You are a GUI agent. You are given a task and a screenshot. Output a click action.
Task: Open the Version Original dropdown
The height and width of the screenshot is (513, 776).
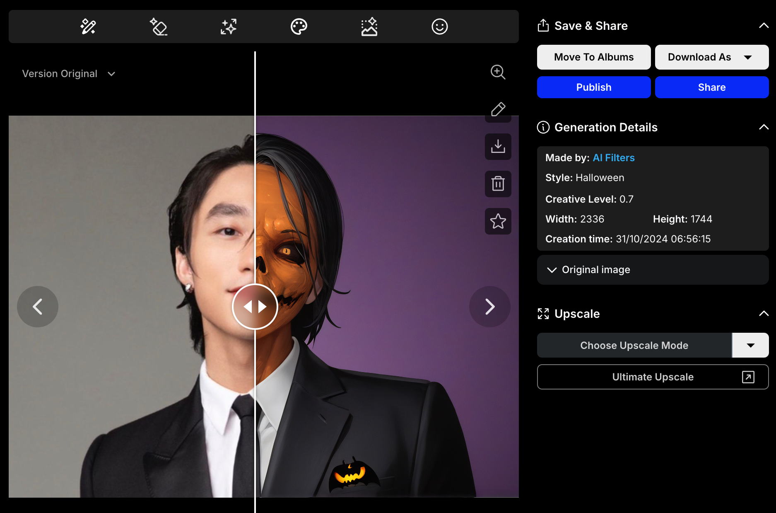pos(69,74)
